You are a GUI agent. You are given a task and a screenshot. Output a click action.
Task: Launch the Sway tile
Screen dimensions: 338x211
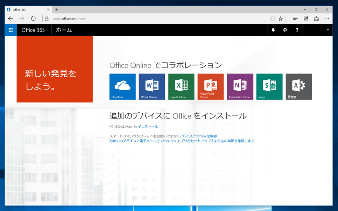pos(269,87)
